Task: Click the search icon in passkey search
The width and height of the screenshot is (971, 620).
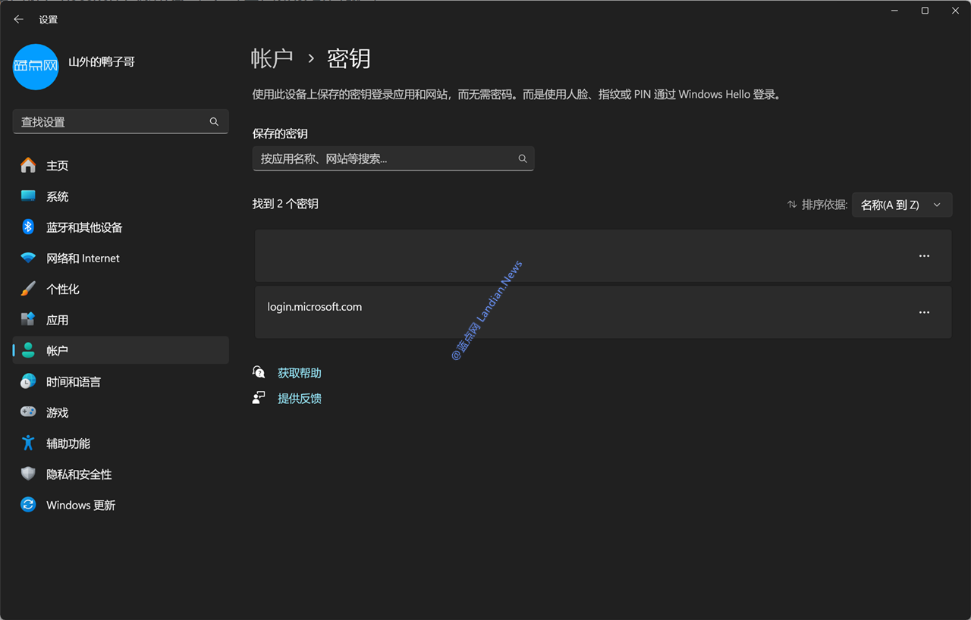Action: (523, 158)
